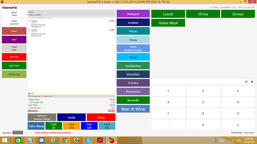Click the numpad input field

197,82
